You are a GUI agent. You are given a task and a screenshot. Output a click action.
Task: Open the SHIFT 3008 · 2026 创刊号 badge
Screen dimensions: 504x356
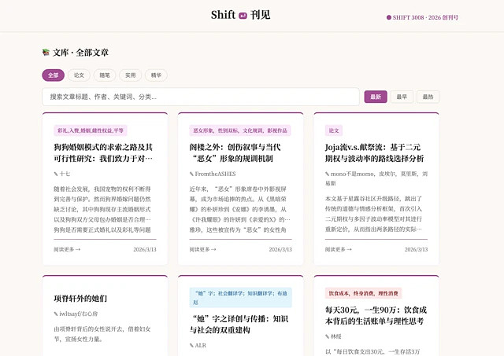422,17
